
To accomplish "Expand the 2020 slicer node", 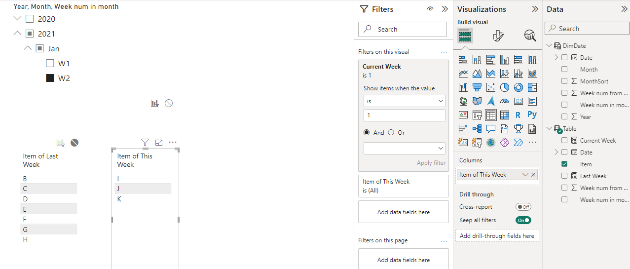I will 18,19.
